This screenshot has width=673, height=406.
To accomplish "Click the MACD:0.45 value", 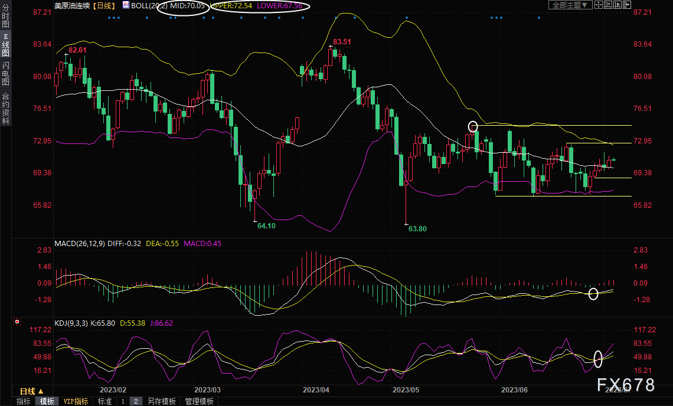I will 202,243.
